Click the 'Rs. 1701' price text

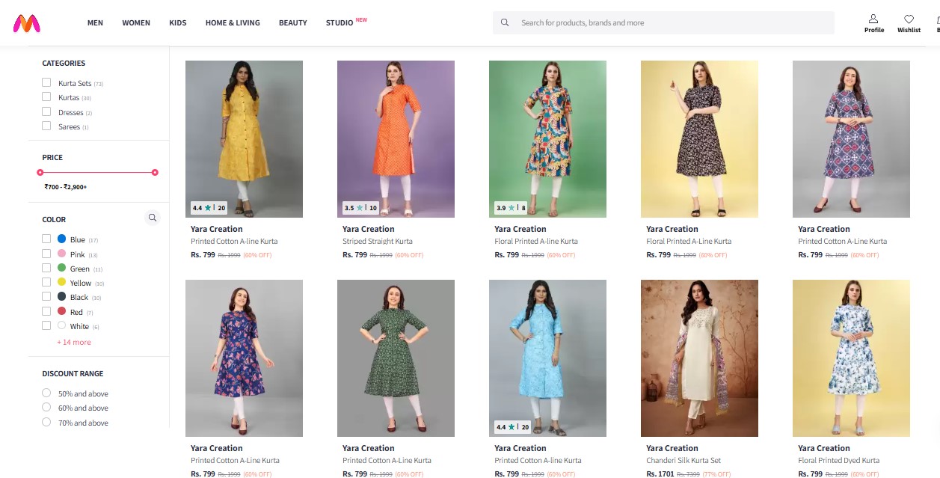(659, 474)
